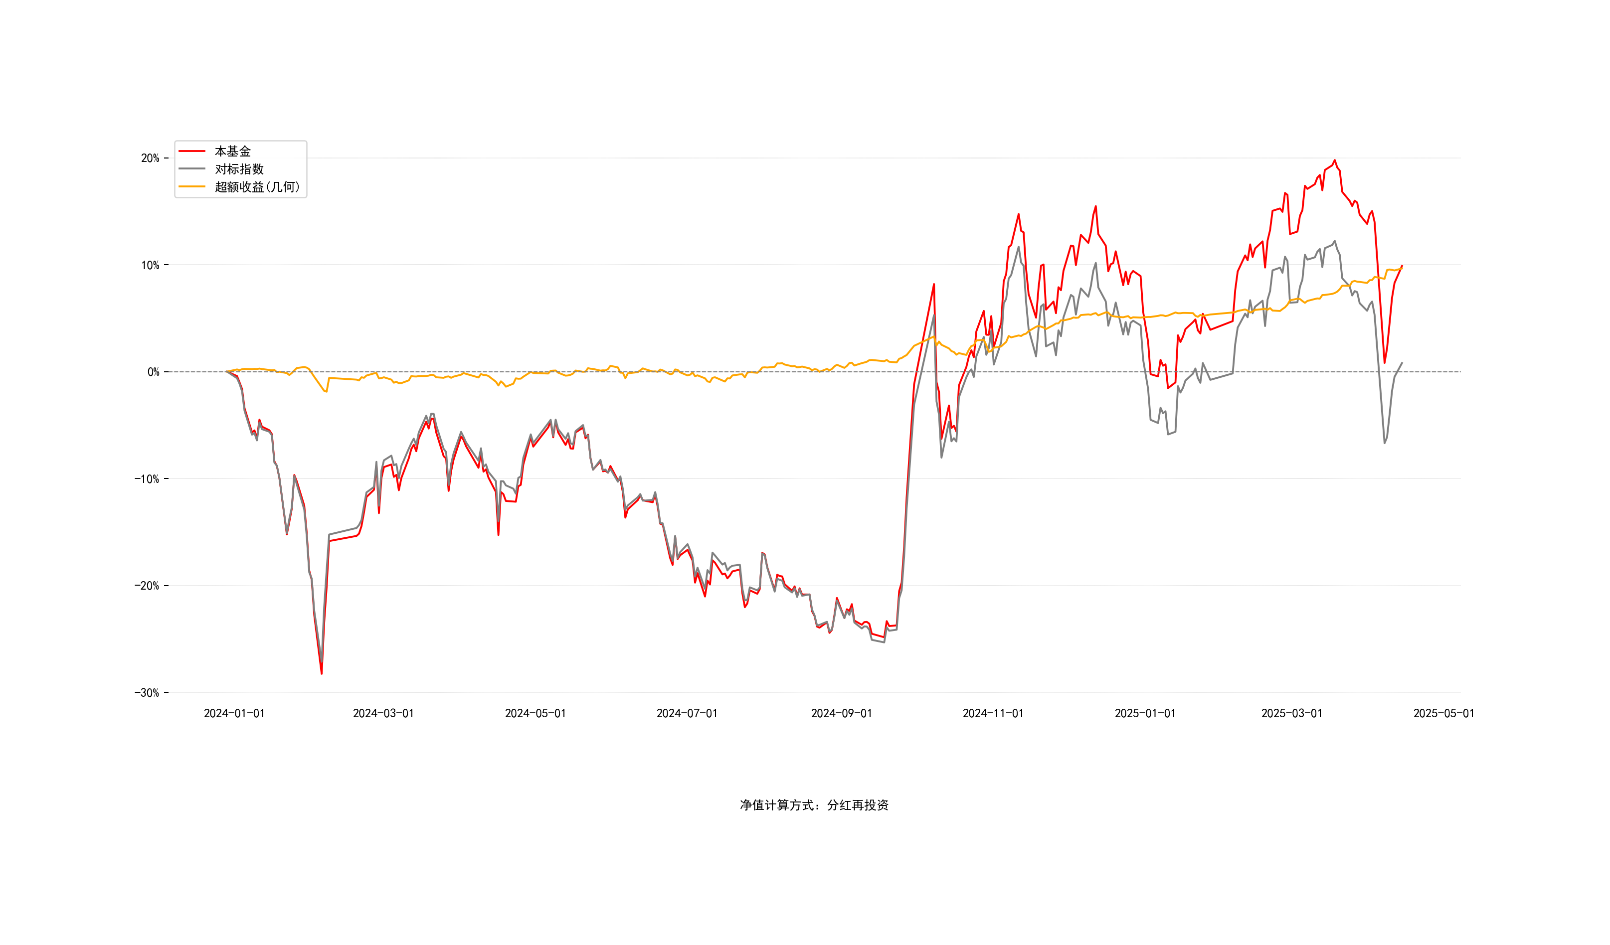Click the -30% y-axis tick label

pyautogui.click(x=147, y=693)
